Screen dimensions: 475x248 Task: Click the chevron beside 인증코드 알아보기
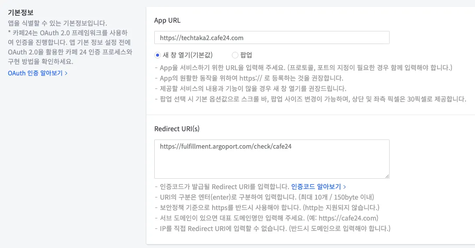point(345,187)
